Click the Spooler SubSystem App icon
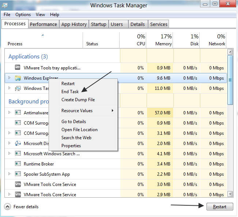Viewport: 238px width, 217px height. point(18,174)
